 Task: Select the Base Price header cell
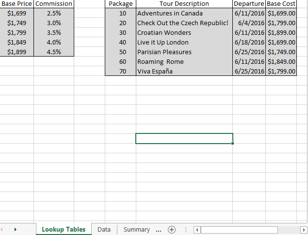pyautogui.click(x=17, y=3)
